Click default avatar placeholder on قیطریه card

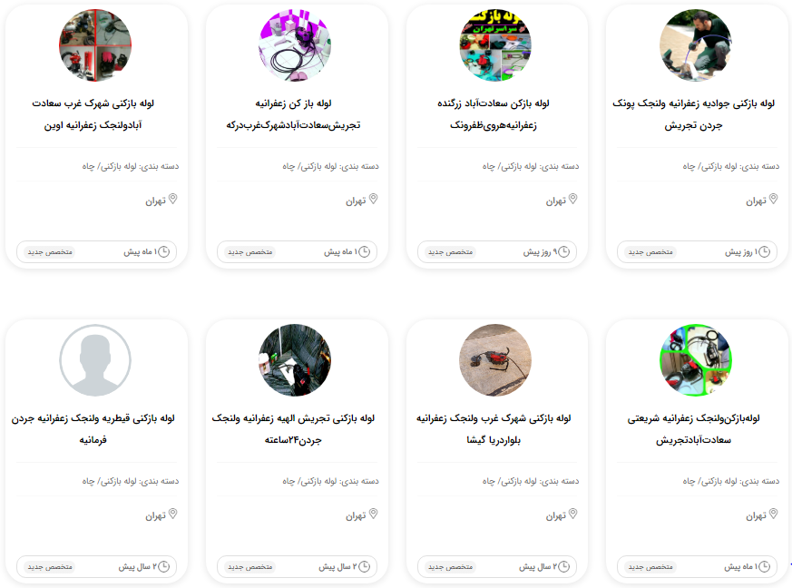(x=95, y=360)
